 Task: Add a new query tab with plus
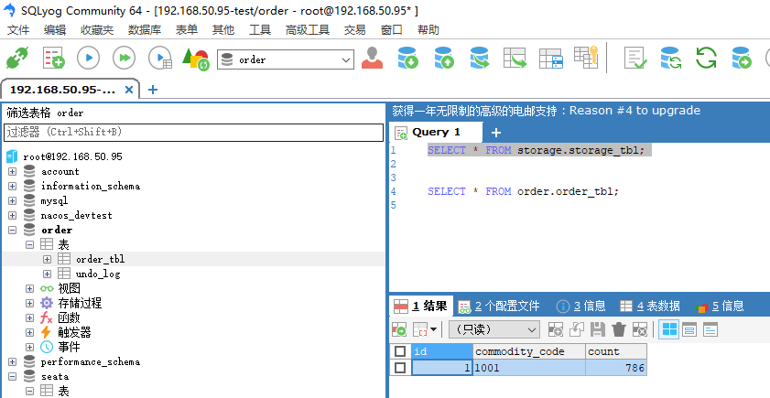click(x=496, y=133)
